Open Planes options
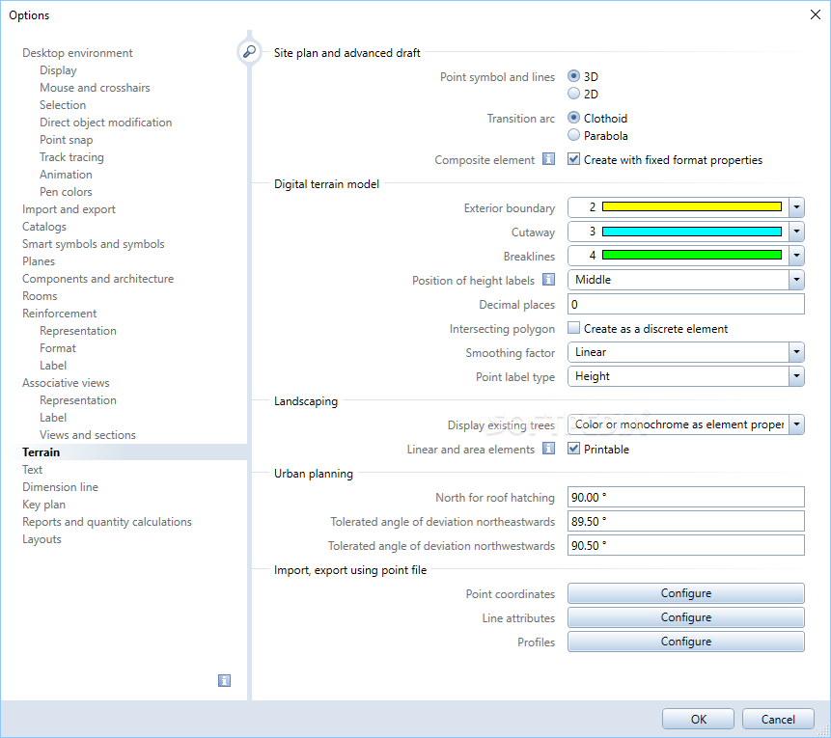 click(39, 261)
